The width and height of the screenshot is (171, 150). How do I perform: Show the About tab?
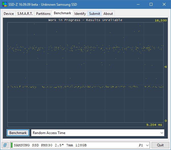click(x=108, y=14)
